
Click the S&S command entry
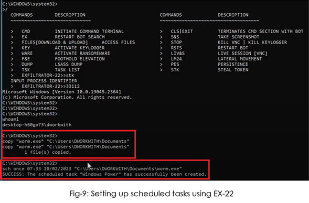click(x=175, y=37)
